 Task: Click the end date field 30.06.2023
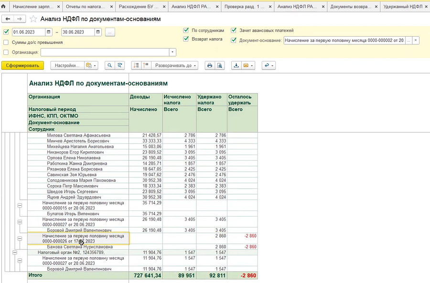pos(78,32)
